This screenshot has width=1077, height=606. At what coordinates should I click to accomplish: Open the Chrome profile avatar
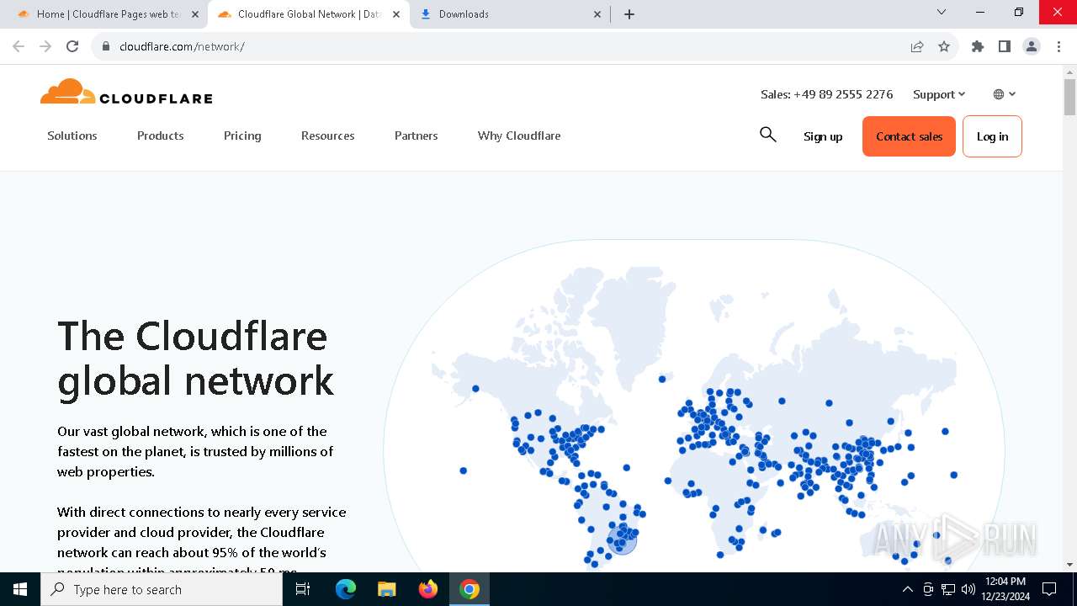tap(1032, 46)
